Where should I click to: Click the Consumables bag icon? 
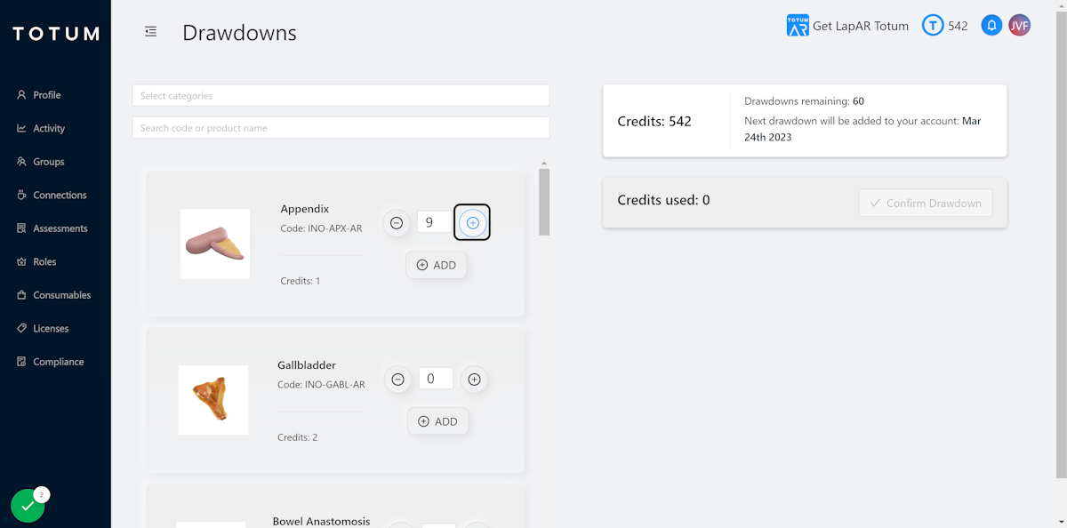(21, 295)
